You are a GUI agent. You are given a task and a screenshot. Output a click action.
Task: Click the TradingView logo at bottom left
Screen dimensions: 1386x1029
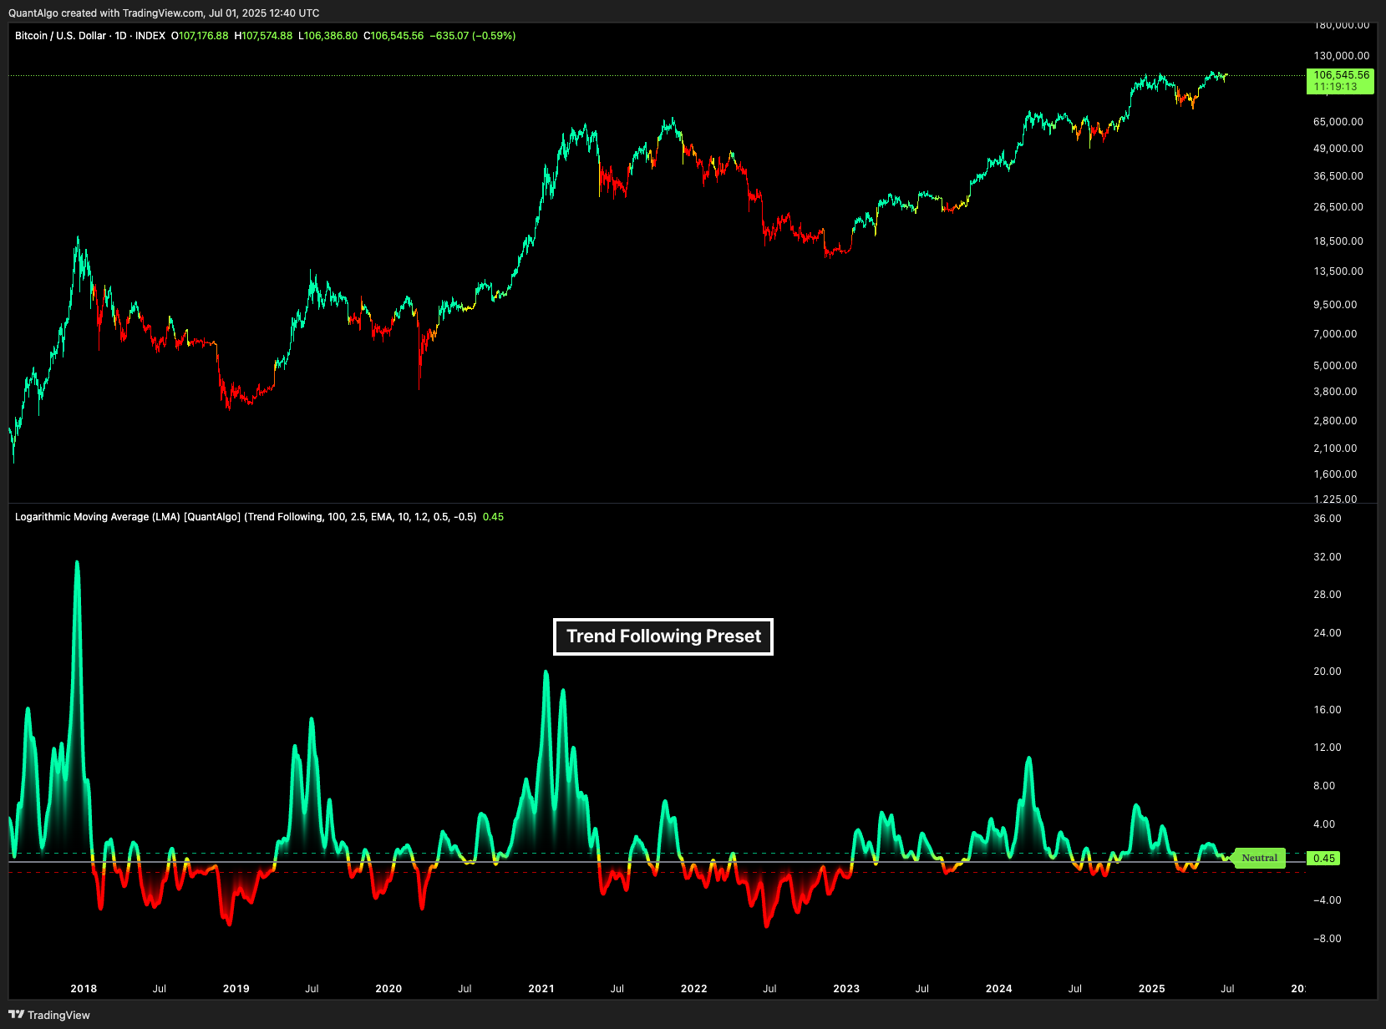coord(49,1015)
